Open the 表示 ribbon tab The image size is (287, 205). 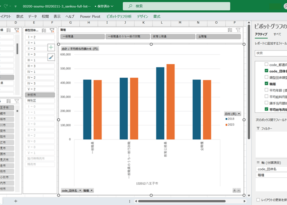(x=57, y=16)
